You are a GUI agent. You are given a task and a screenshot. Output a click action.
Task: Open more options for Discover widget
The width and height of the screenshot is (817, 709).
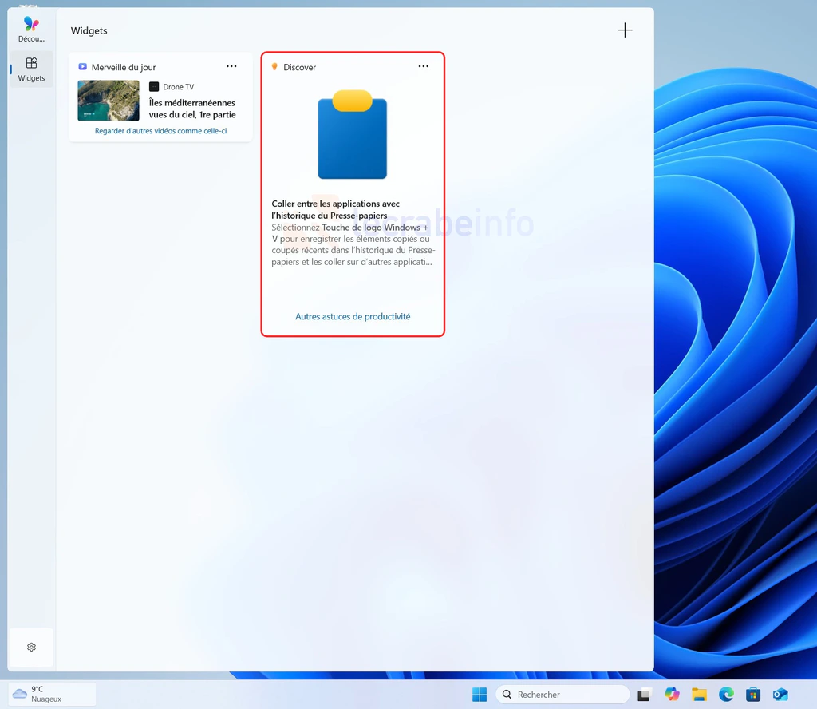[x=423, y=66]
